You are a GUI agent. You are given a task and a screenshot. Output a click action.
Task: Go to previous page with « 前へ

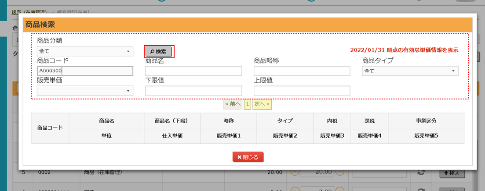click(x=233, y=104)
